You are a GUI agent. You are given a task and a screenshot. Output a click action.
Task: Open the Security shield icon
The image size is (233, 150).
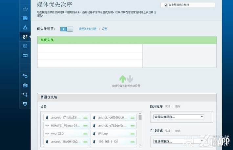pyautogui.click(x=25, y=104)
